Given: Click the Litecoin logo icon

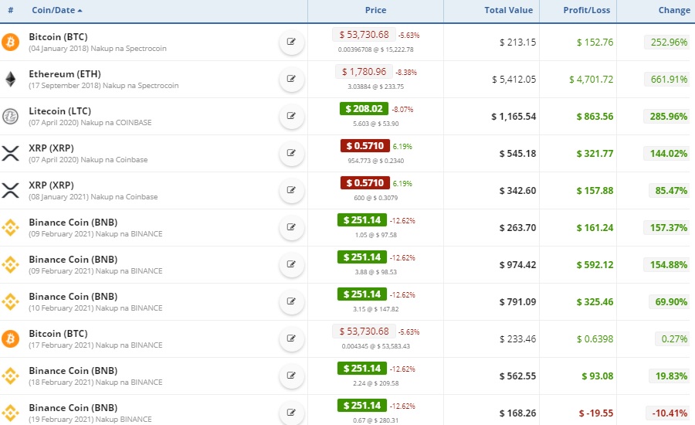Looking at the screenshot, I should [x=10, y=116].
